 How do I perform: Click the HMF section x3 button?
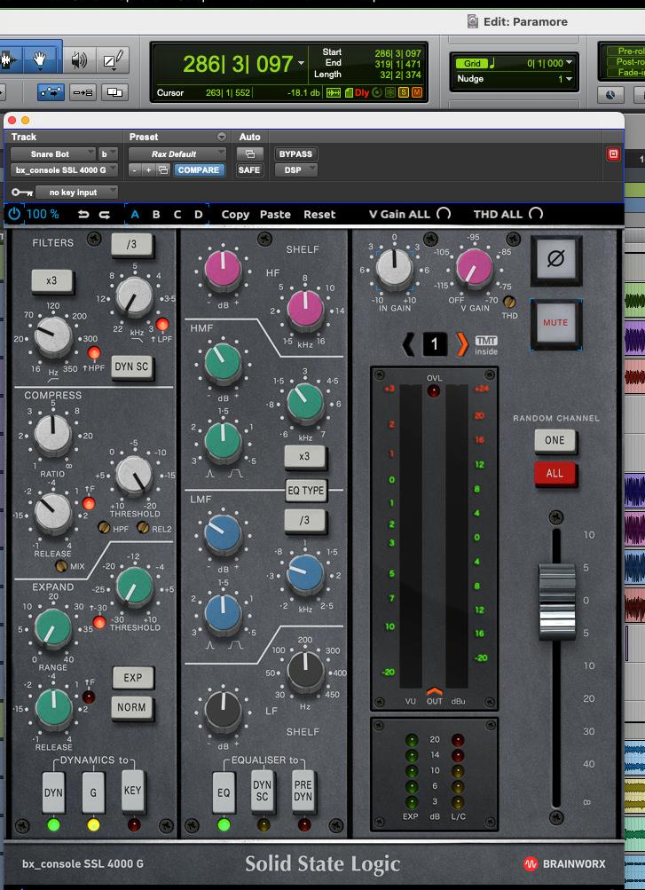pyautogui.click(x=305, y=456)
